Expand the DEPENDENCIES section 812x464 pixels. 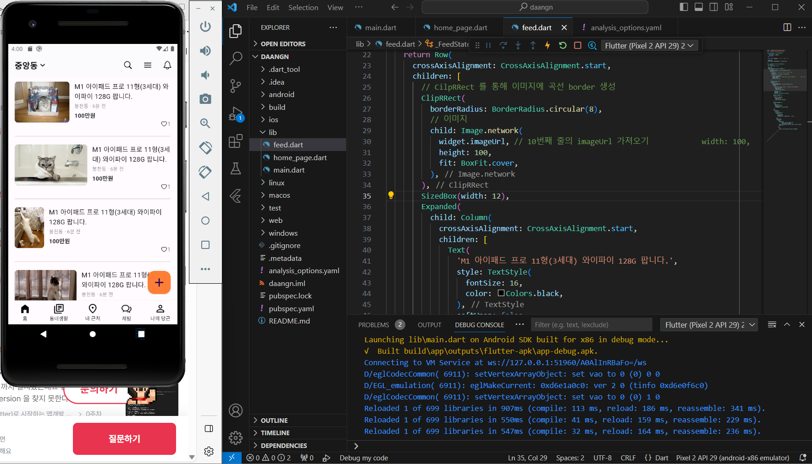point(284,446)
